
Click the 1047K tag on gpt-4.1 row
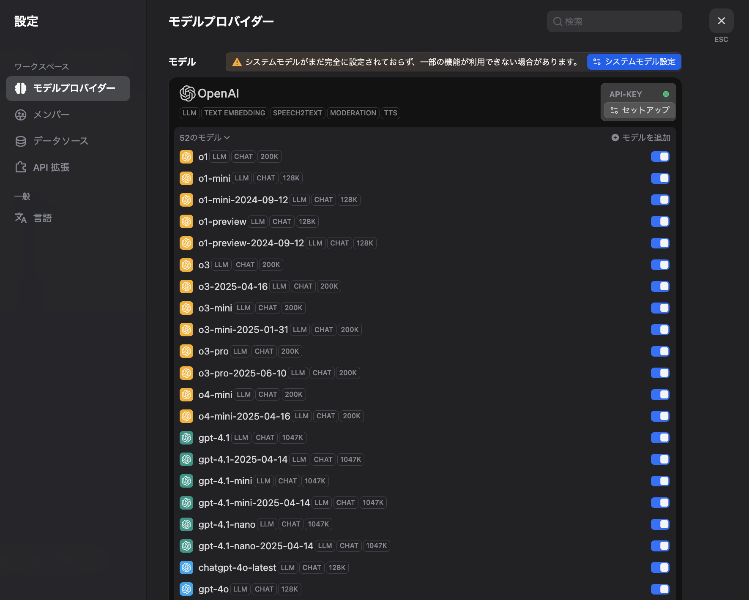(292, 438)
